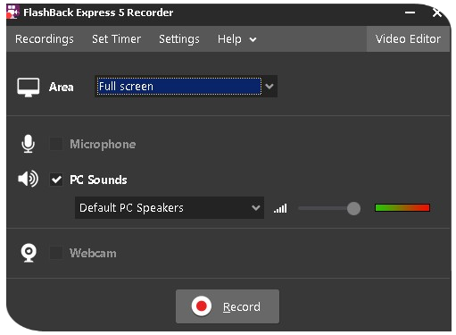Open the Settings menu item
The image size is (456, 335).
pos(179,39)
